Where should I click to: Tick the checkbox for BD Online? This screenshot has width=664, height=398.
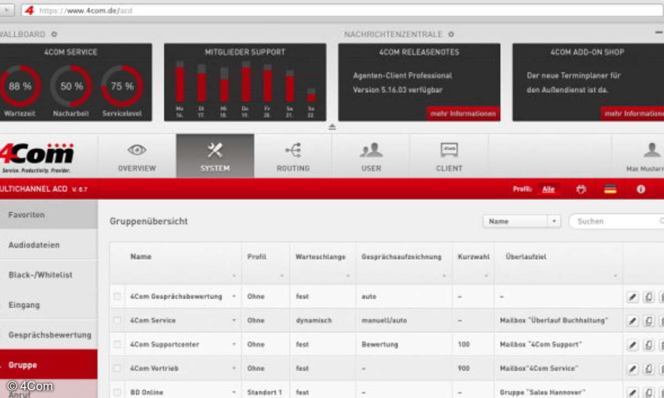[x=117, y=392]
